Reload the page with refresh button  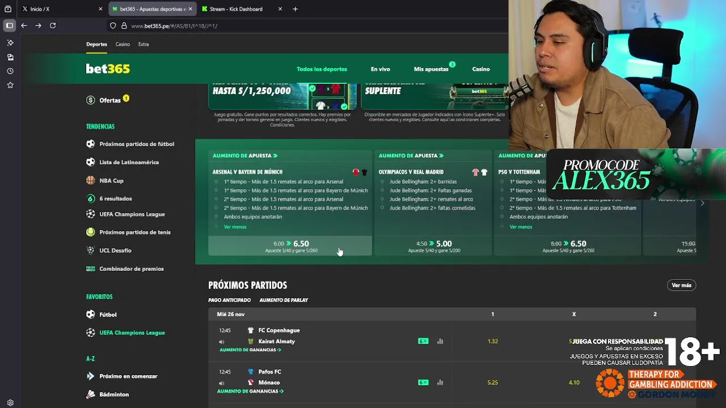(x=53, y=25)
